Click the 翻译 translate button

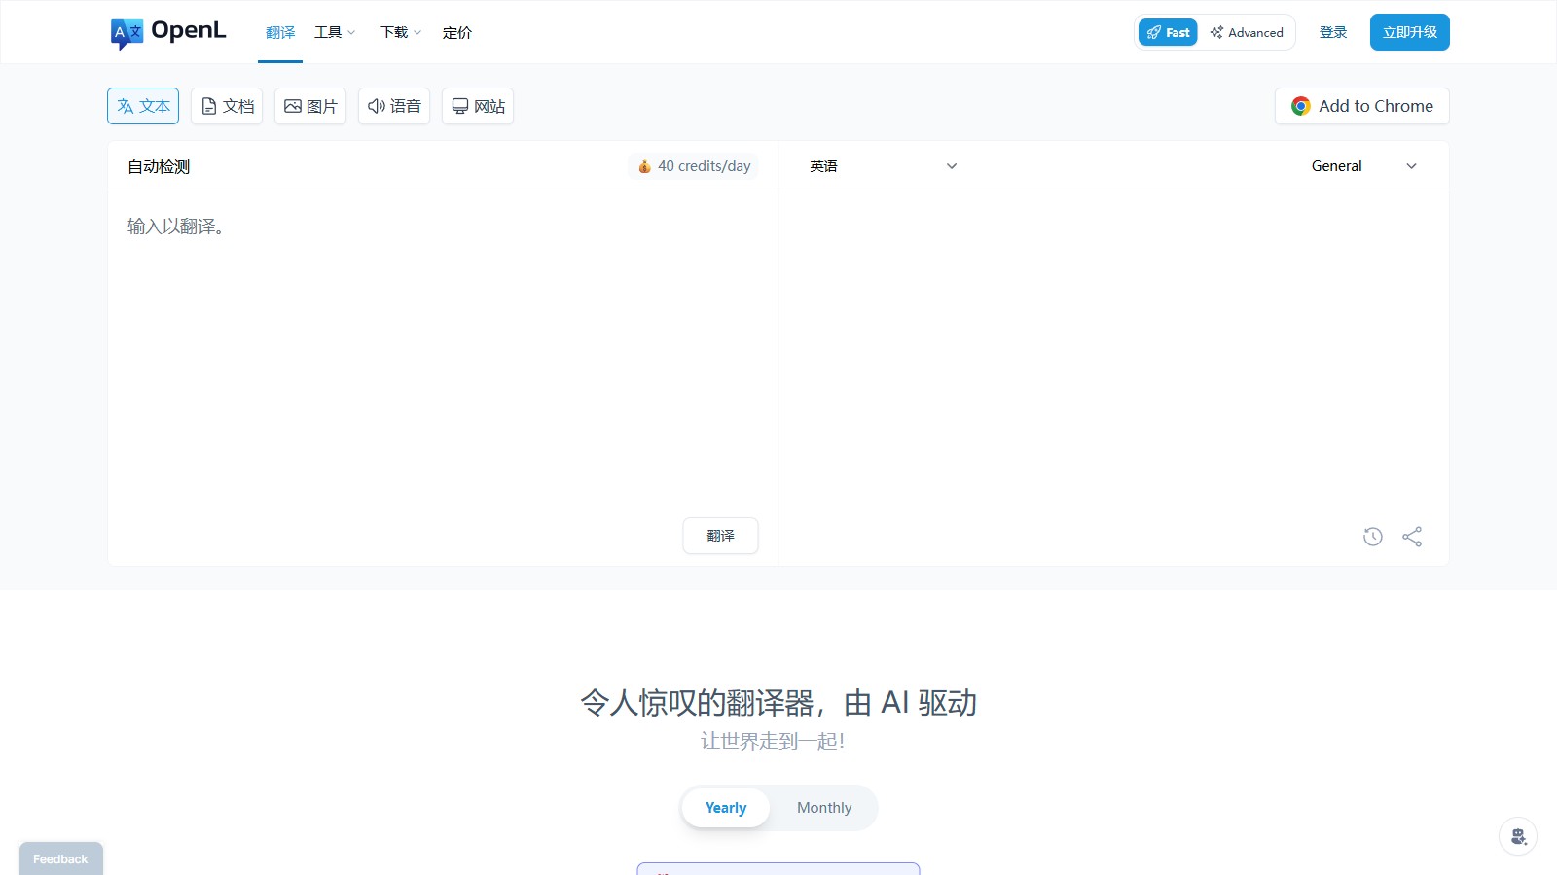(720, 536)
